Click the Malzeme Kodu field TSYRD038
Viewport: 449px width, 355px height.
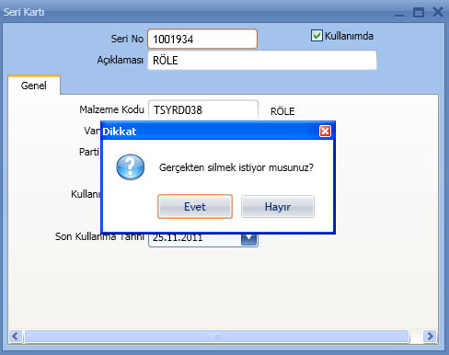203,109
